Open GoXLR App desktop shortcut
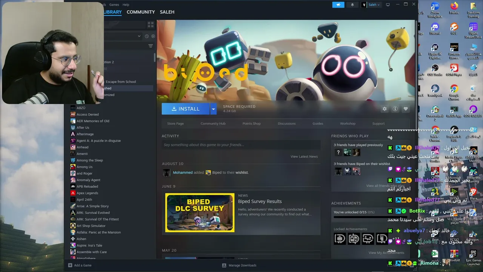 tap(454, 112)
